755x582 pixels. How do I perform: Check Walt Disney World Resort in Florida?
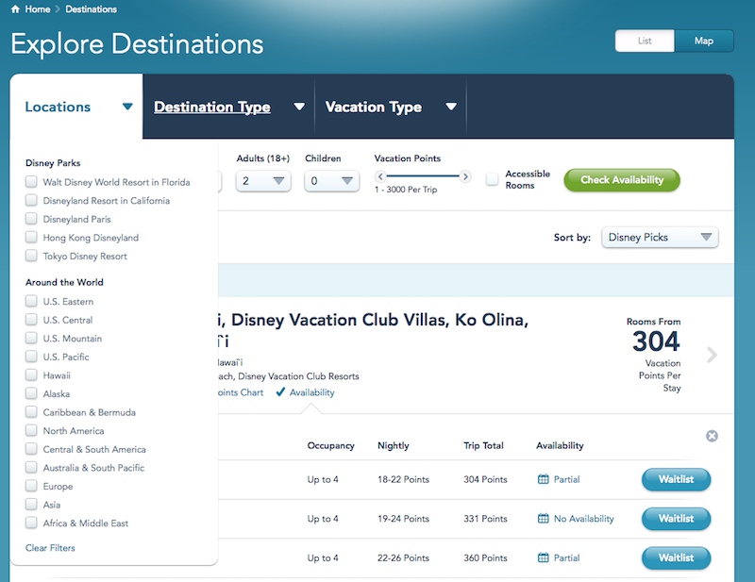pos(31,181)
